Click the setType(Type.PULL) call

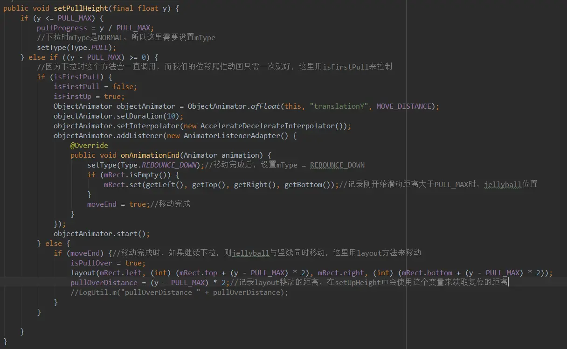(76, 48)
